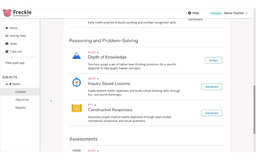Click the info dot beside Y1-Y7 label
256x160 pixels.
click(x=98, y=52)
